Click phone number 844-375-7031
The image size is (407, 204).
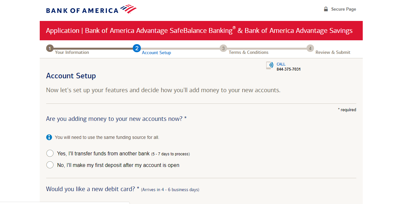pos(289,69)
